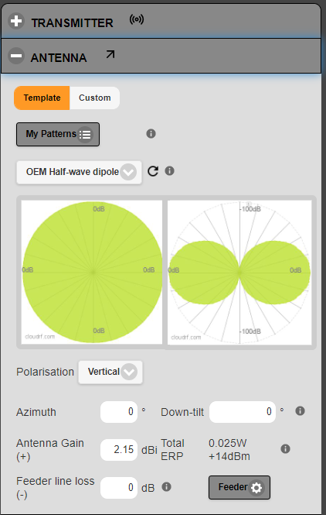
Task: Expand the TRANSMITTER section with plus icon
Action: (x=16, y=22)
